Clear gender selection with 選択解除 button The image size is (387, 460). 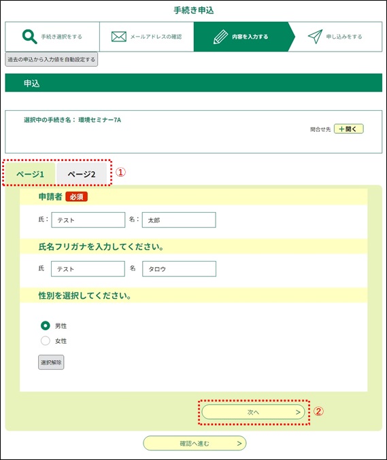(51, 362)
